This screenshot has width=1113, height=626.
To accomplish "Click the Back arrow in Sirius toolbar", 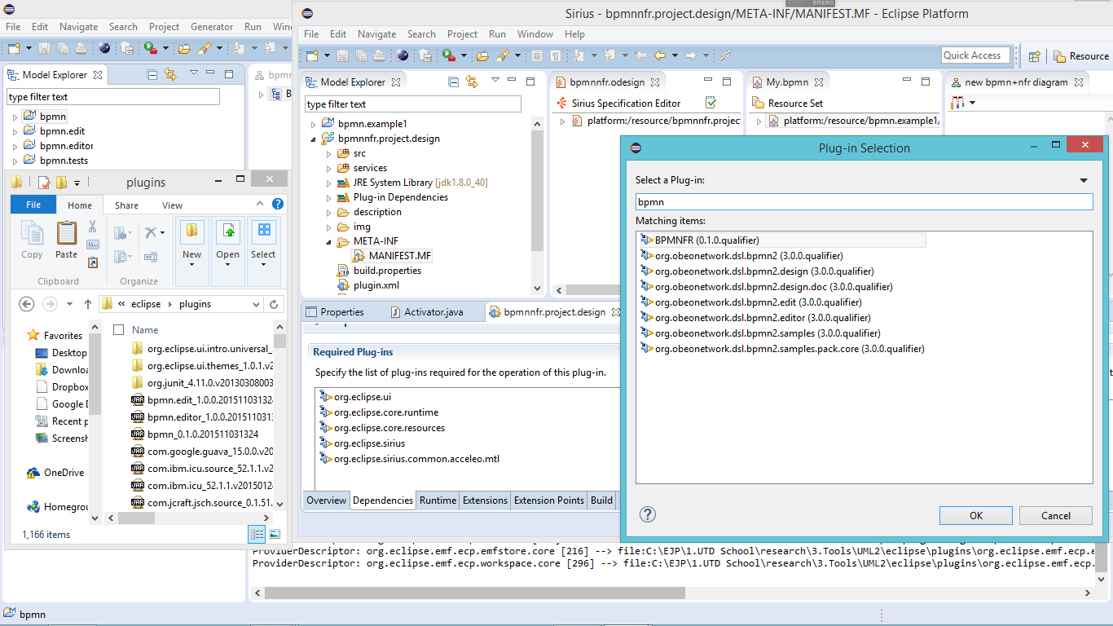I will 660,55.
